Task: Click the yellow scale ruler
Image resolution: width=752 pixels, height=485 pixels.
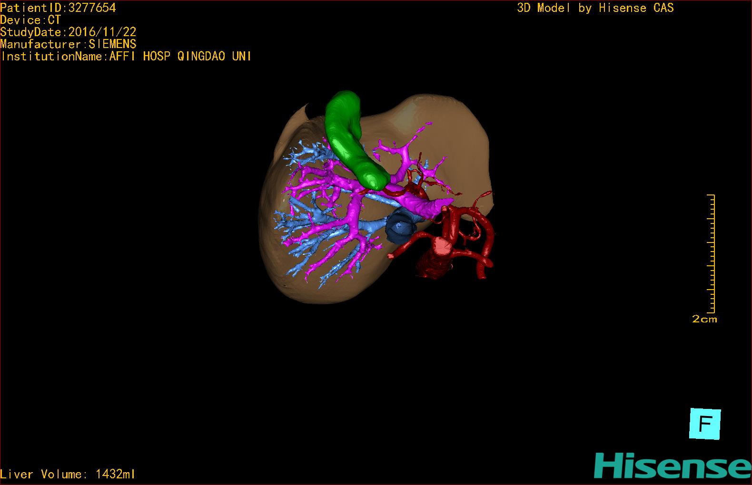Action: [x=711, y=253]
